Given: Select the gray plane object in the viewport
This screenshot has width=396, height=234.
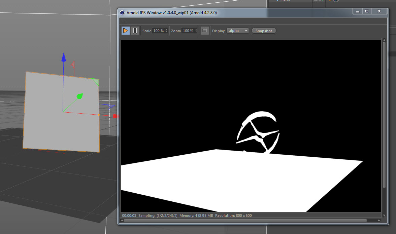Looking at the screenshot, I should [44, 128].
